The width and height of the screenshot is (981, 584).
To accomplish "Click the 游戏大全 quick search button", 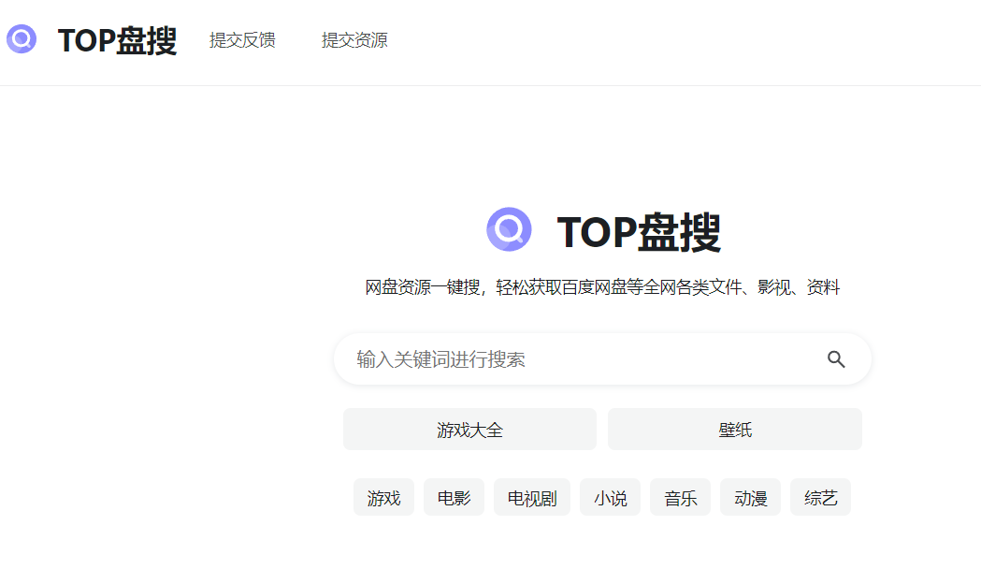I will pos(469,428).
